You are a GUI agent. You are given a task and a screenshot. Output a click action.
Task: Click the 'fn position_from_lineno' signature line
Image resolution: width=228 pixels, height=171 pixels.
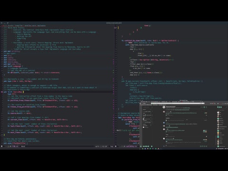[x=43, y=100]
